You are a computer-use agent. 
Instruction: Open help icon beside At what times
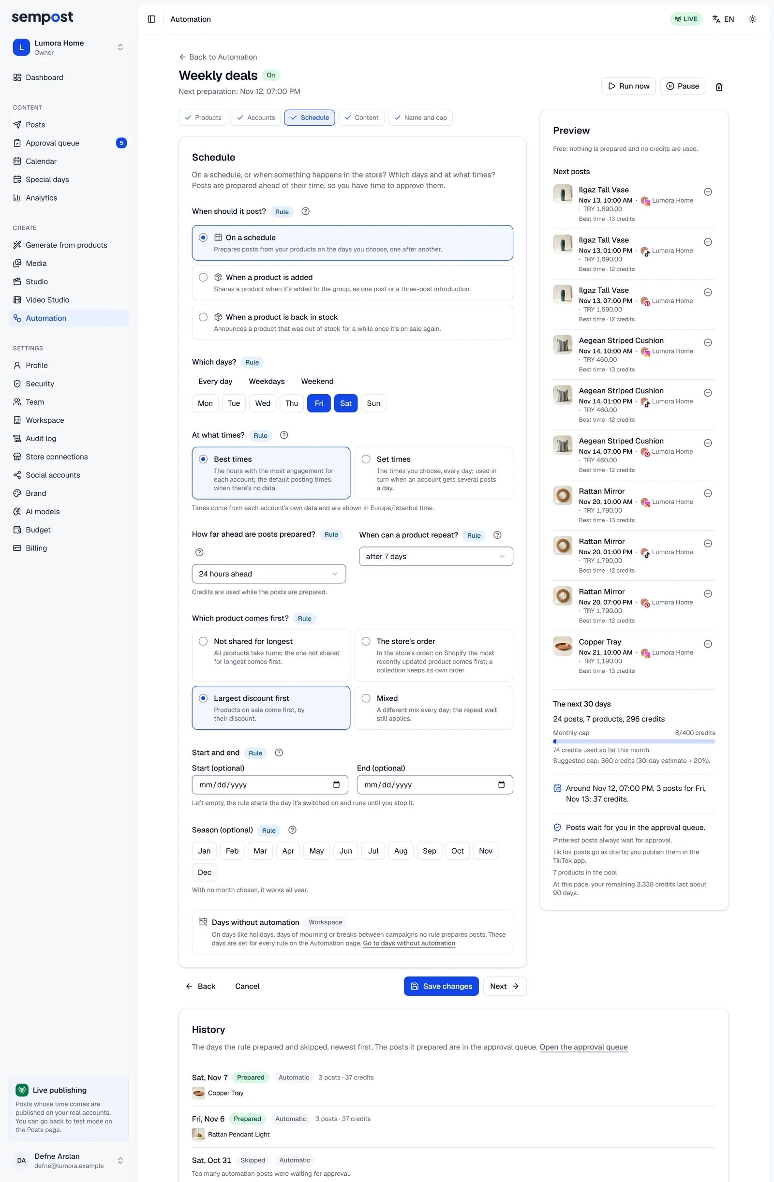tap(284, 435)
